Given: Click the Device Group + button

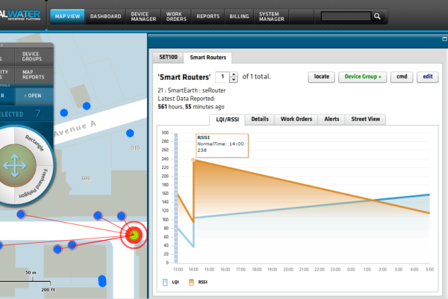Looking at the screenshot, I should pyautogui.click(x=363, y=77).
